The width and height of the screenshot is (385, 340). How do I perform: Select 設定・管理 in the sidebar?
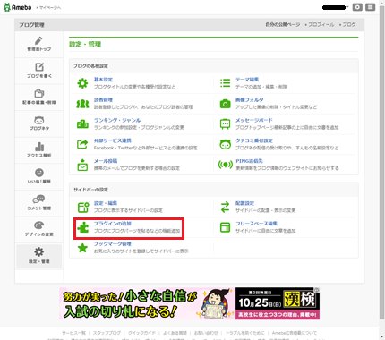point(39,256)
